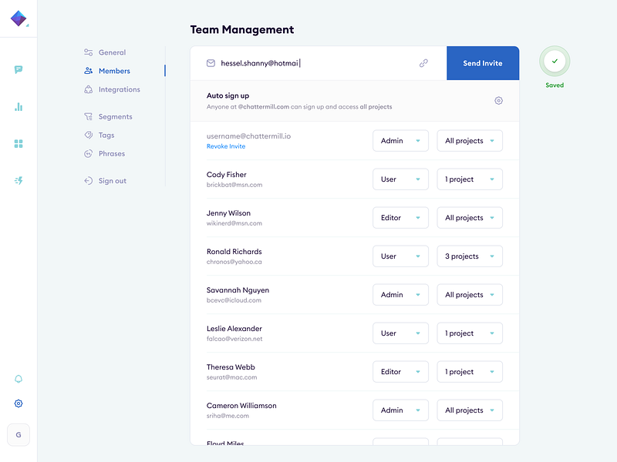Screen dimensions: 617x462
Task: Click Savannah Nguyen's name
Action: (x=238, y=290)
